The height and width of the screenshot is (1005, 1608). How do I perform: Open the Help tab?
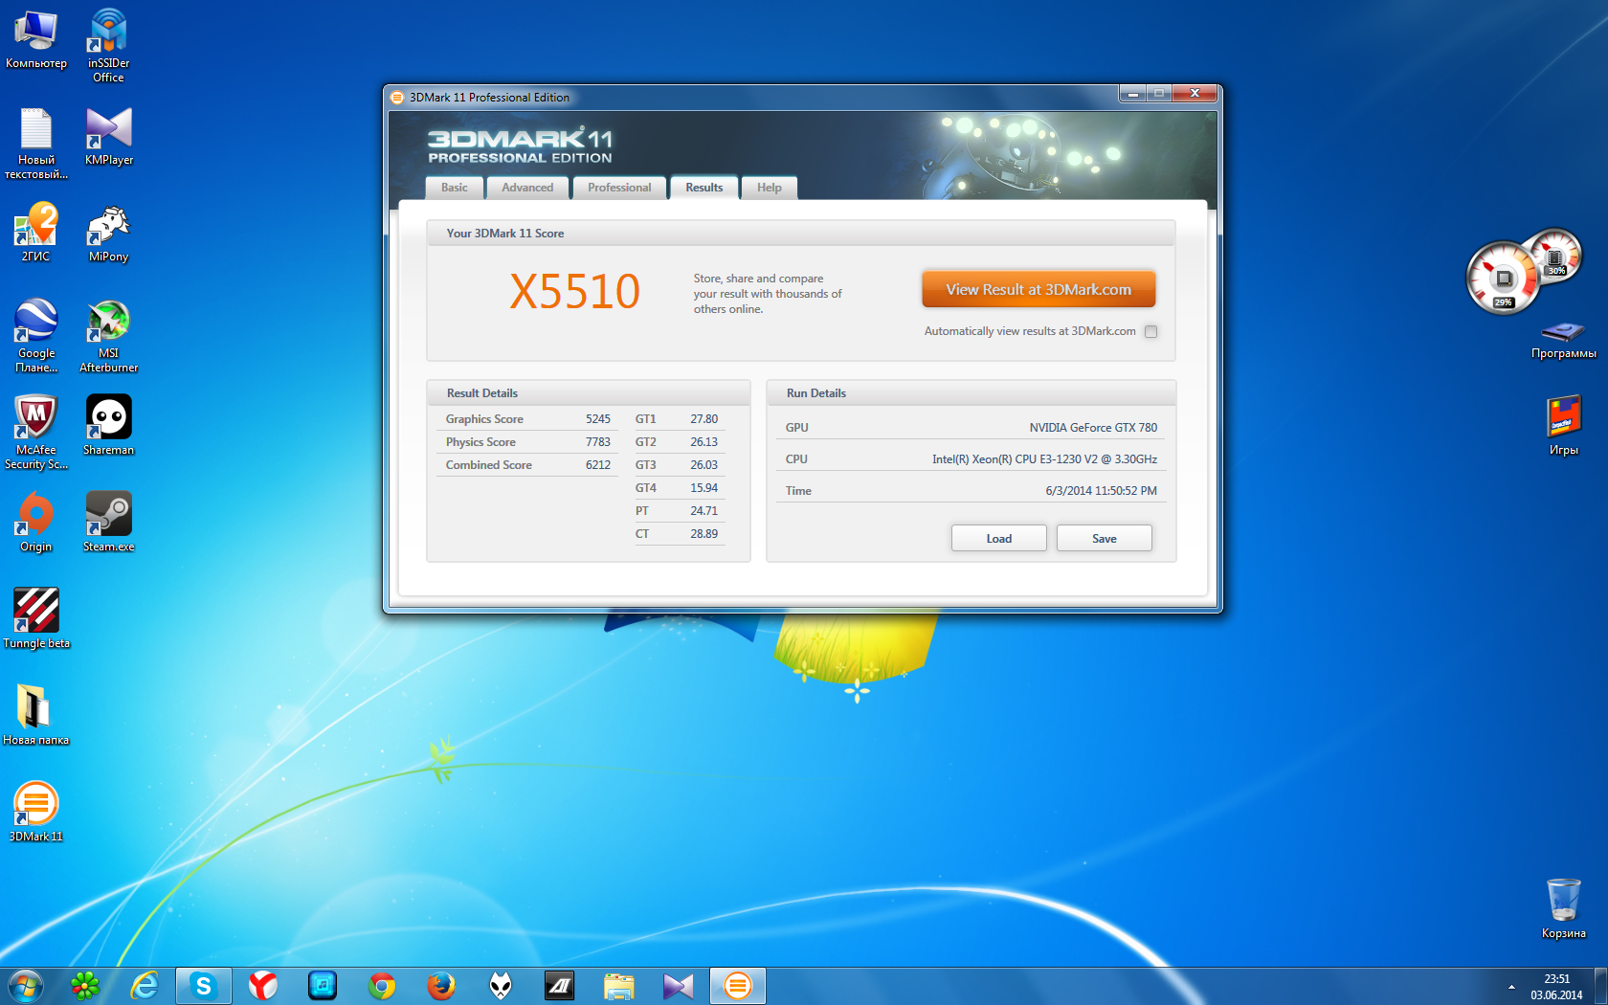pos(770,188)
